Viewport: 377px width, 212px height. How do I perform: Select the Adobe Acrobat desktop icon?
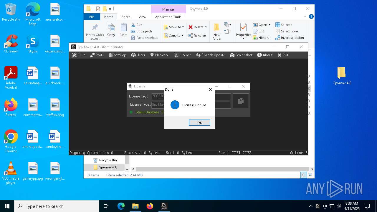[x=11, y=78]
